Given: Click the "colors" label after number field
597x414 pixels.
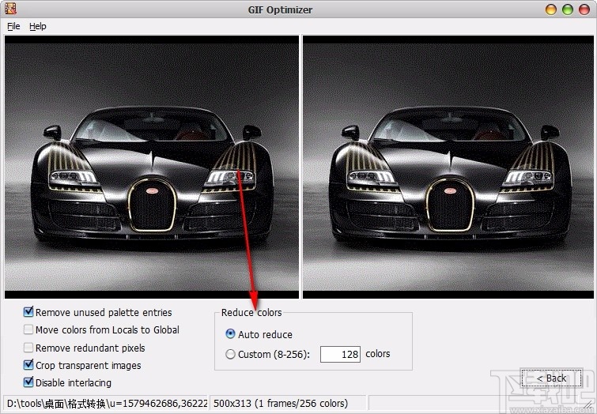Looking at the screenshot, I should [378, 354].
